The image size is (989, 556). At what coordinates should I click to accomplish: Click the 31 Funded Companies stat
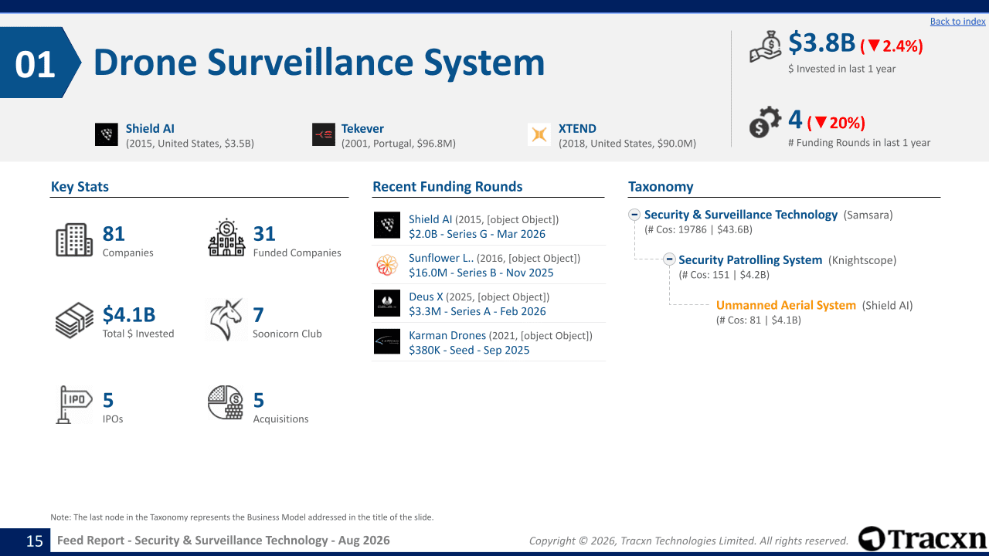tap(297, 240)
